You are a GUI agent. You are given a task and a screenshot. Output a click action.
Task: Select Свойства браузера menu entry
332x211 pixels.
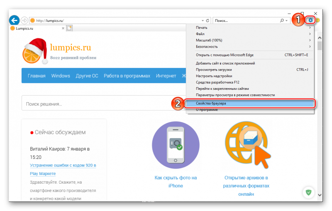point(250,103)
